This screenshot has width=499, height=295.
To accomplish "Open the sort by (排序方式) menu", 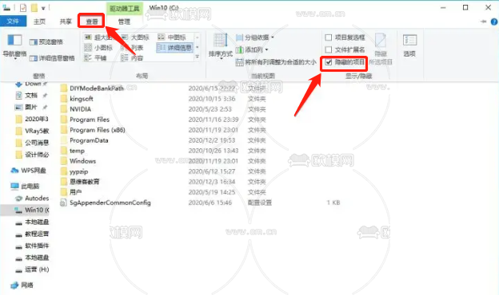I will 220,46.
